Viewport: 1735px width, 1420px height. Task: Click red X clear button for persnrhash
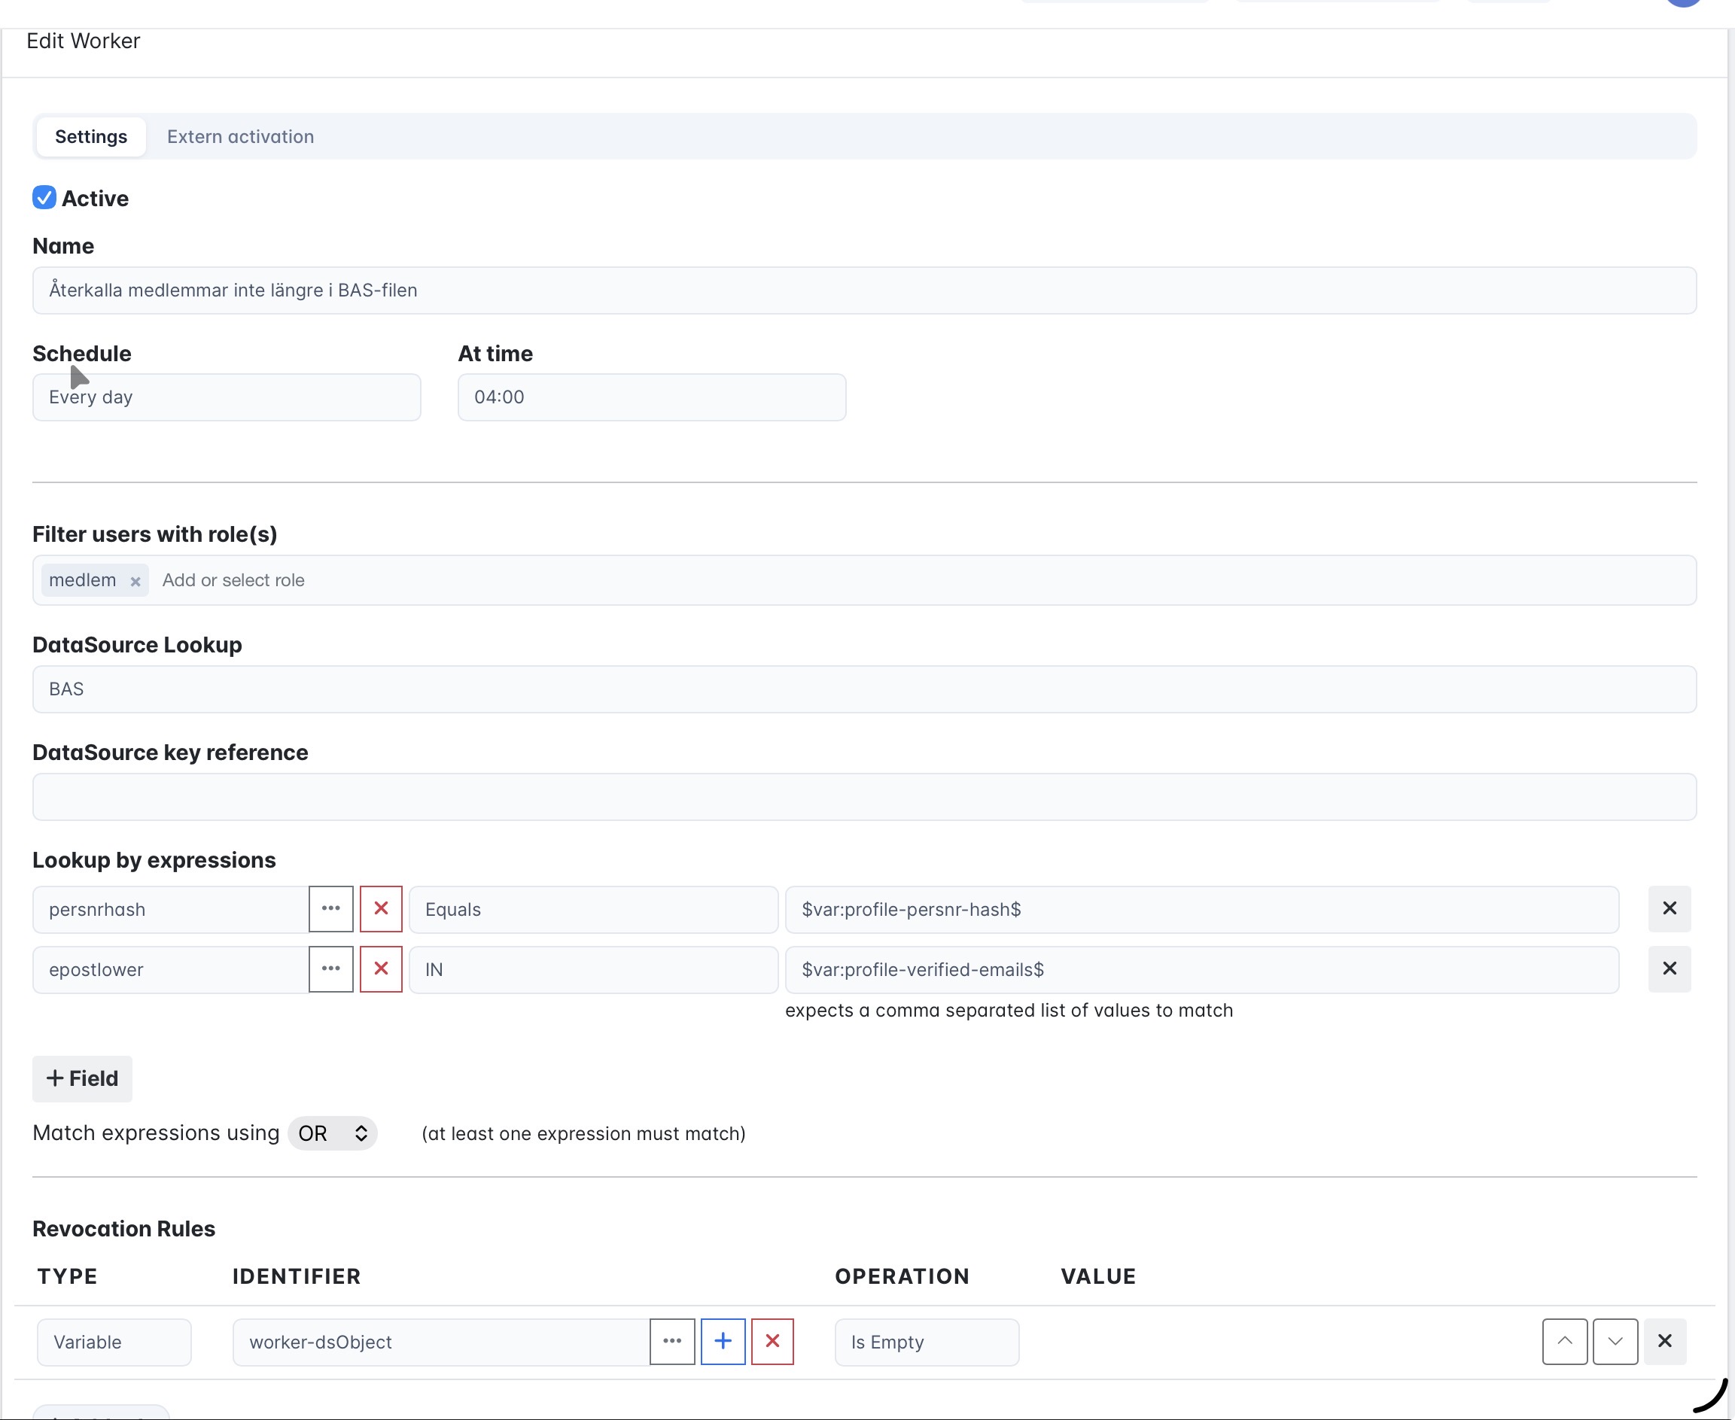[x=380, y=909]
